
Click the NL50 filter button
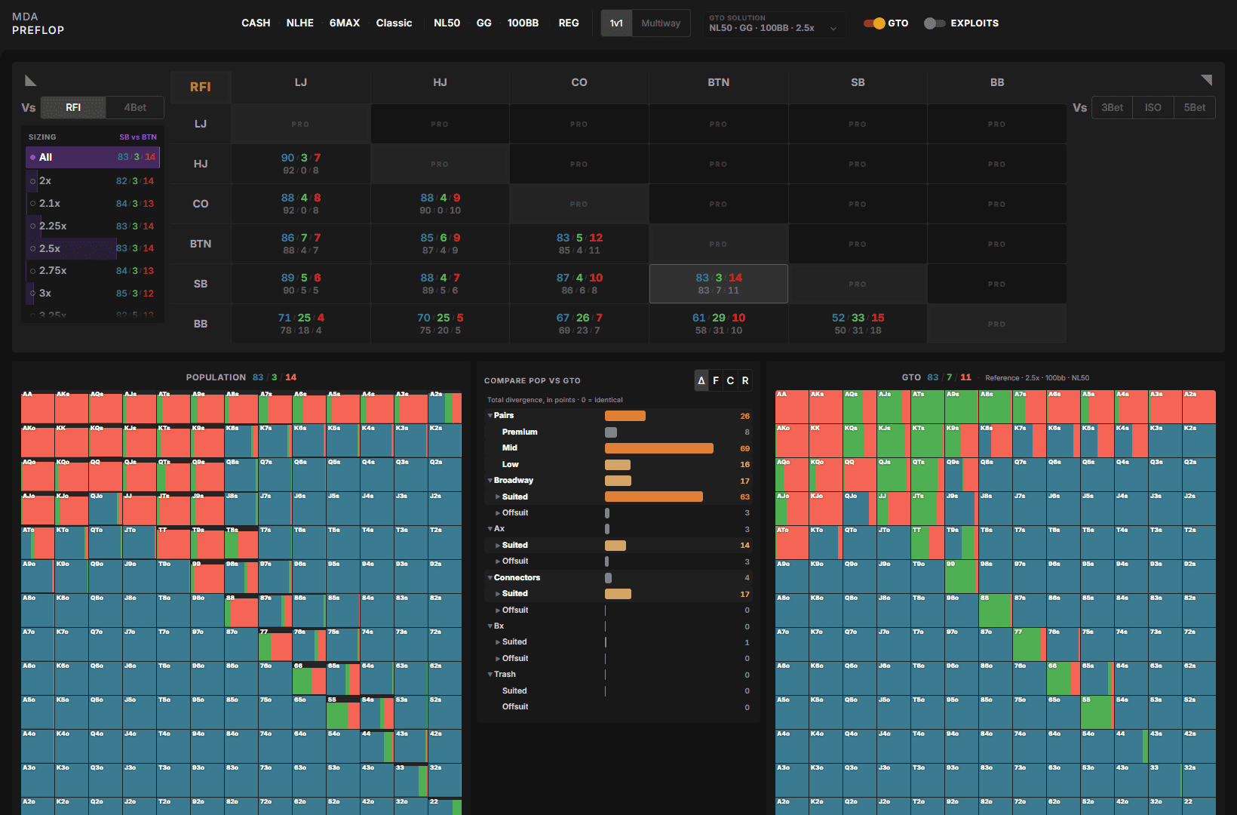pos(447,23)
